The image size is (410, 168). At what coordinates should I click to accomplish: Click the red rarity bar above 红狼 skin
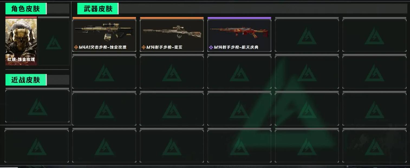tap(21, 17)
